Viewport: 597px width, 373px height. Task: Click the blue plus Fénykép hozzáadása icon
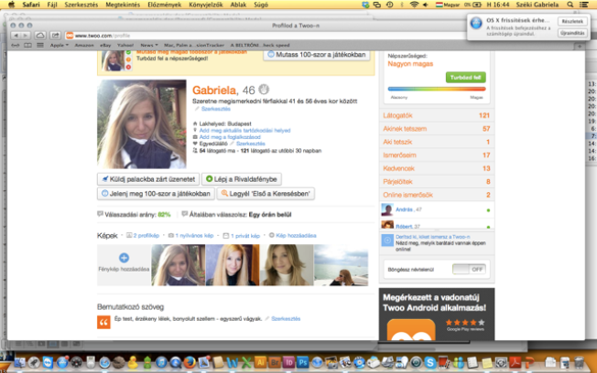[124, 260]
